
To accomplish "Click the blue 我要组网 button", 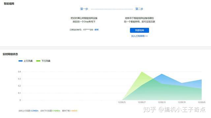I will 139,30.
